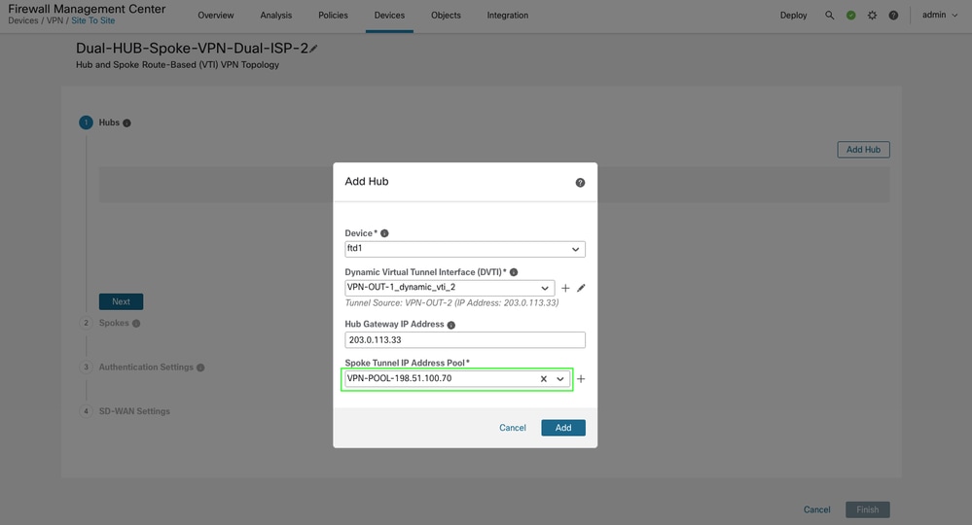
Task: Add new Spoke Tunnel IP pool with plus
Action: [x=581, y=379]
